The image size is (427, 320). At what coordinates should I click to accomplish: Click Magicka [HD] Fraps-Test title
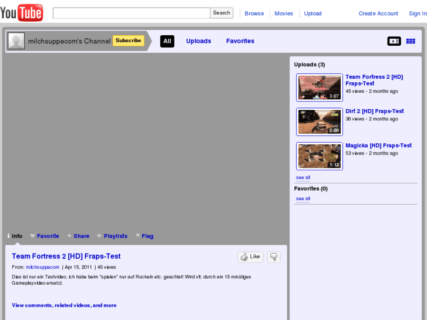378,146
